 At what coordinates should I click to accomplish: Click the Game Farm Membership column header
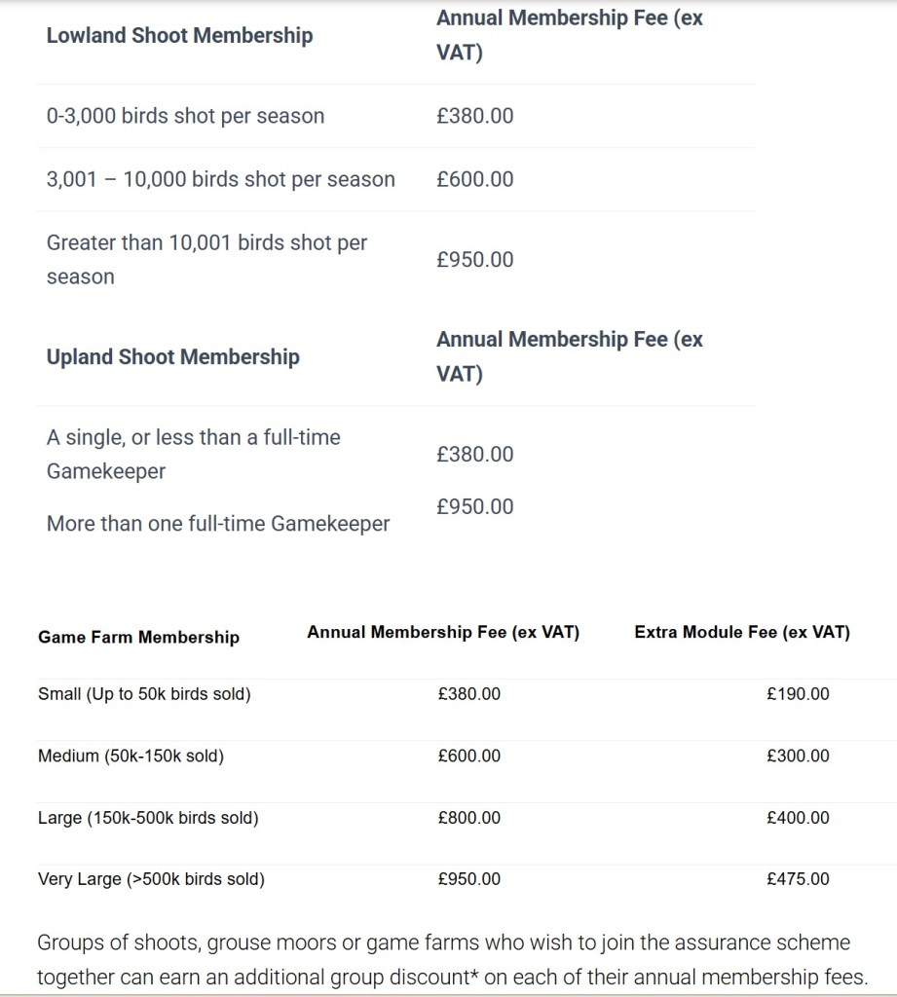[x=138, y=638]
